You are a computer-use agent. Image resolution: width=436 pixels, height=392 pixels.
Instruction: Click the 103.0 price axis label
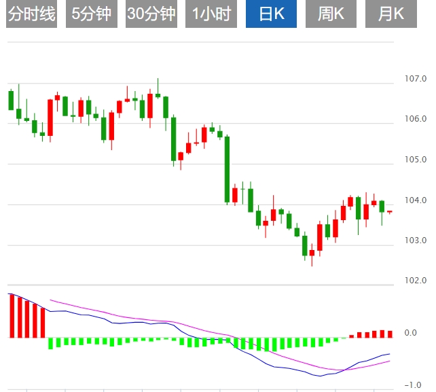[415, 240]
